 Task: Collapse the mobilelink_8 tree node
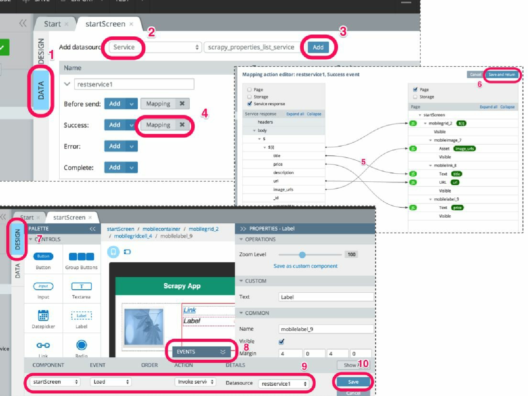(430, 165)
